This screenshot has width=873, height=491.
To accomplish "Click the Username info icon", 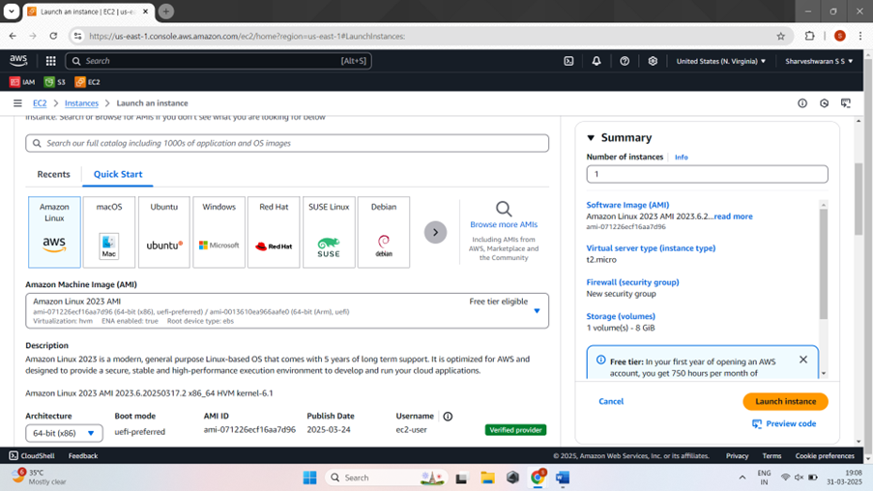I will [448, 417].
